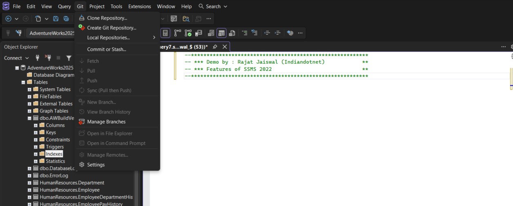The height and width of the screenshot is (206, 513).
Task: Click the single-disk Save icon
Action: coord(56,19)
